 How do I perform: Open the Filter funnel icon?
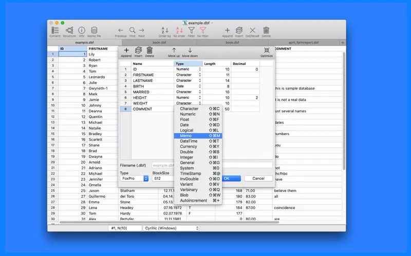point(191,30)
